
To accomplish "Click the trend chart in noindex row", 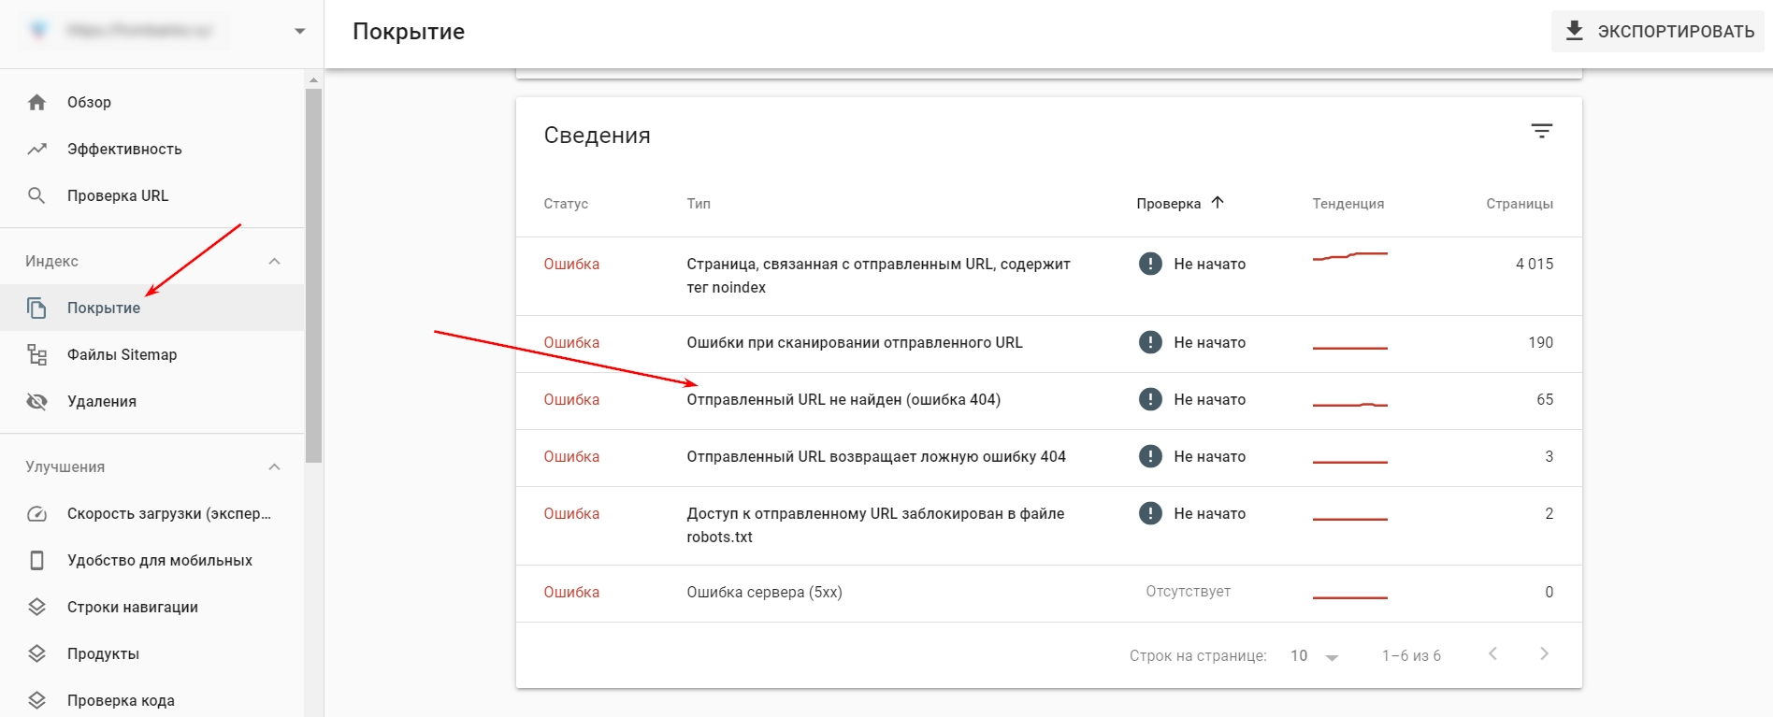I will [x=1349, y=256].
